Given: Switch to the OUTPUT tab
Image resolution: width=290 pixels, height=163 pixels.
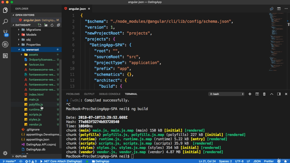Looking at the screenshot, I should (89, 94).
